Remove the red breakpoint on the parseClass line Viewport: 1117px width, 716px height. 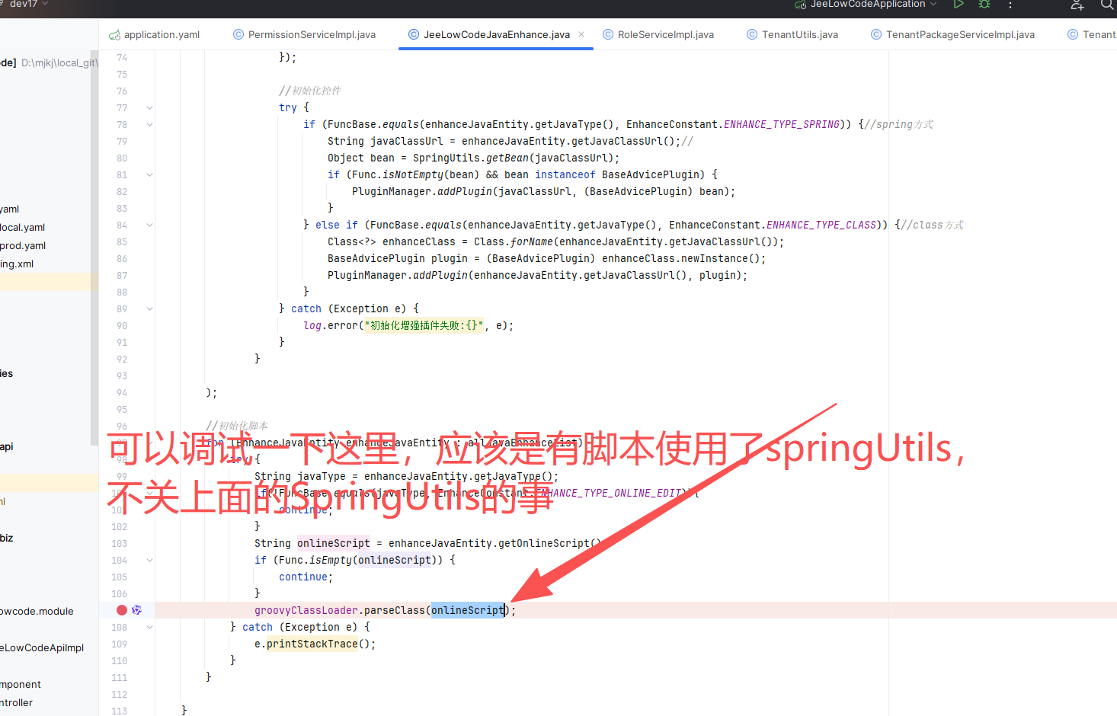tap(122, 610)
